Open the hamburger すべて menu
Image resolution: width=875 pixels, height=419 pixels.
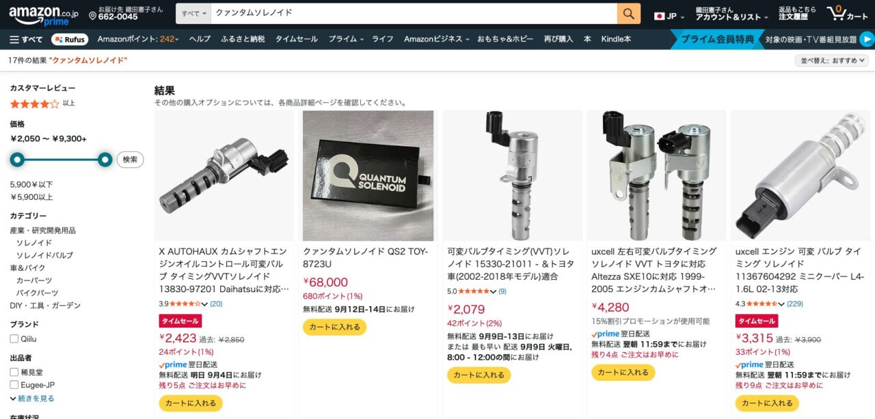coord(26,40)
